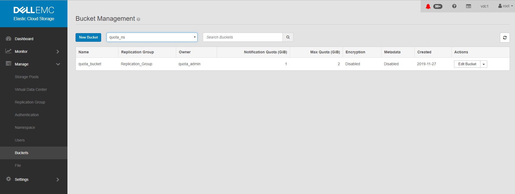Open Storage Pools in sidebar
The height and width of the screenshot is (194, 515).
pos(27,77)
